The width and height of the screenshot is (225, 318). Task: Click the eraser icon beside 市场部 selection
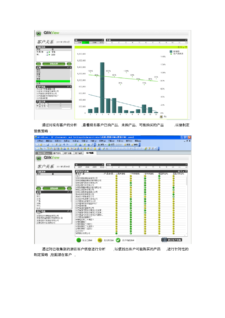click(47, 52)
